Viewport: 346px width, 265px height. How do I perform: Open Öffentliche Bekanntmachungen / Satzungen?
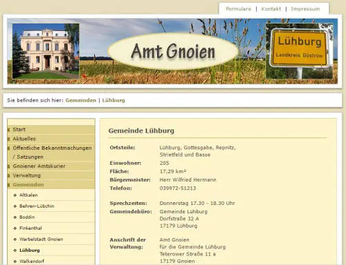[x=51, y=153]
